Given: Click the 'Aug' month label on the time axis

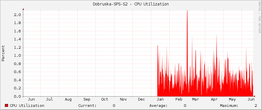Looking at the screenshot, I should tap(68, 99).
